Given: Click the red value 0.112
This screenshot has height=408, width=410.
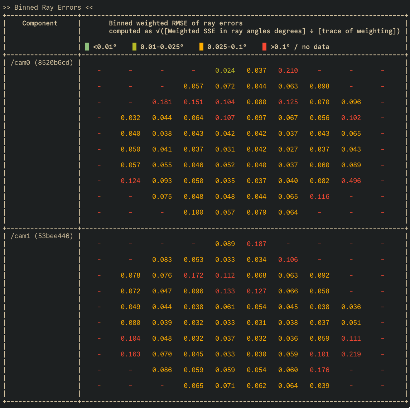Looking at the screenshot, I should click(x=225, y=275).
